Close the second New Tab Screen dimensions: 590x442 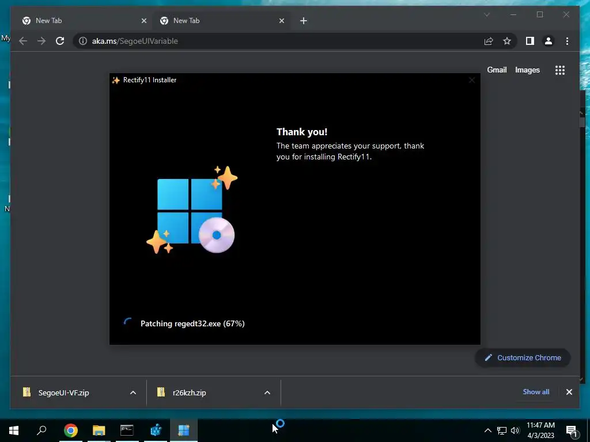click(281, 21)
